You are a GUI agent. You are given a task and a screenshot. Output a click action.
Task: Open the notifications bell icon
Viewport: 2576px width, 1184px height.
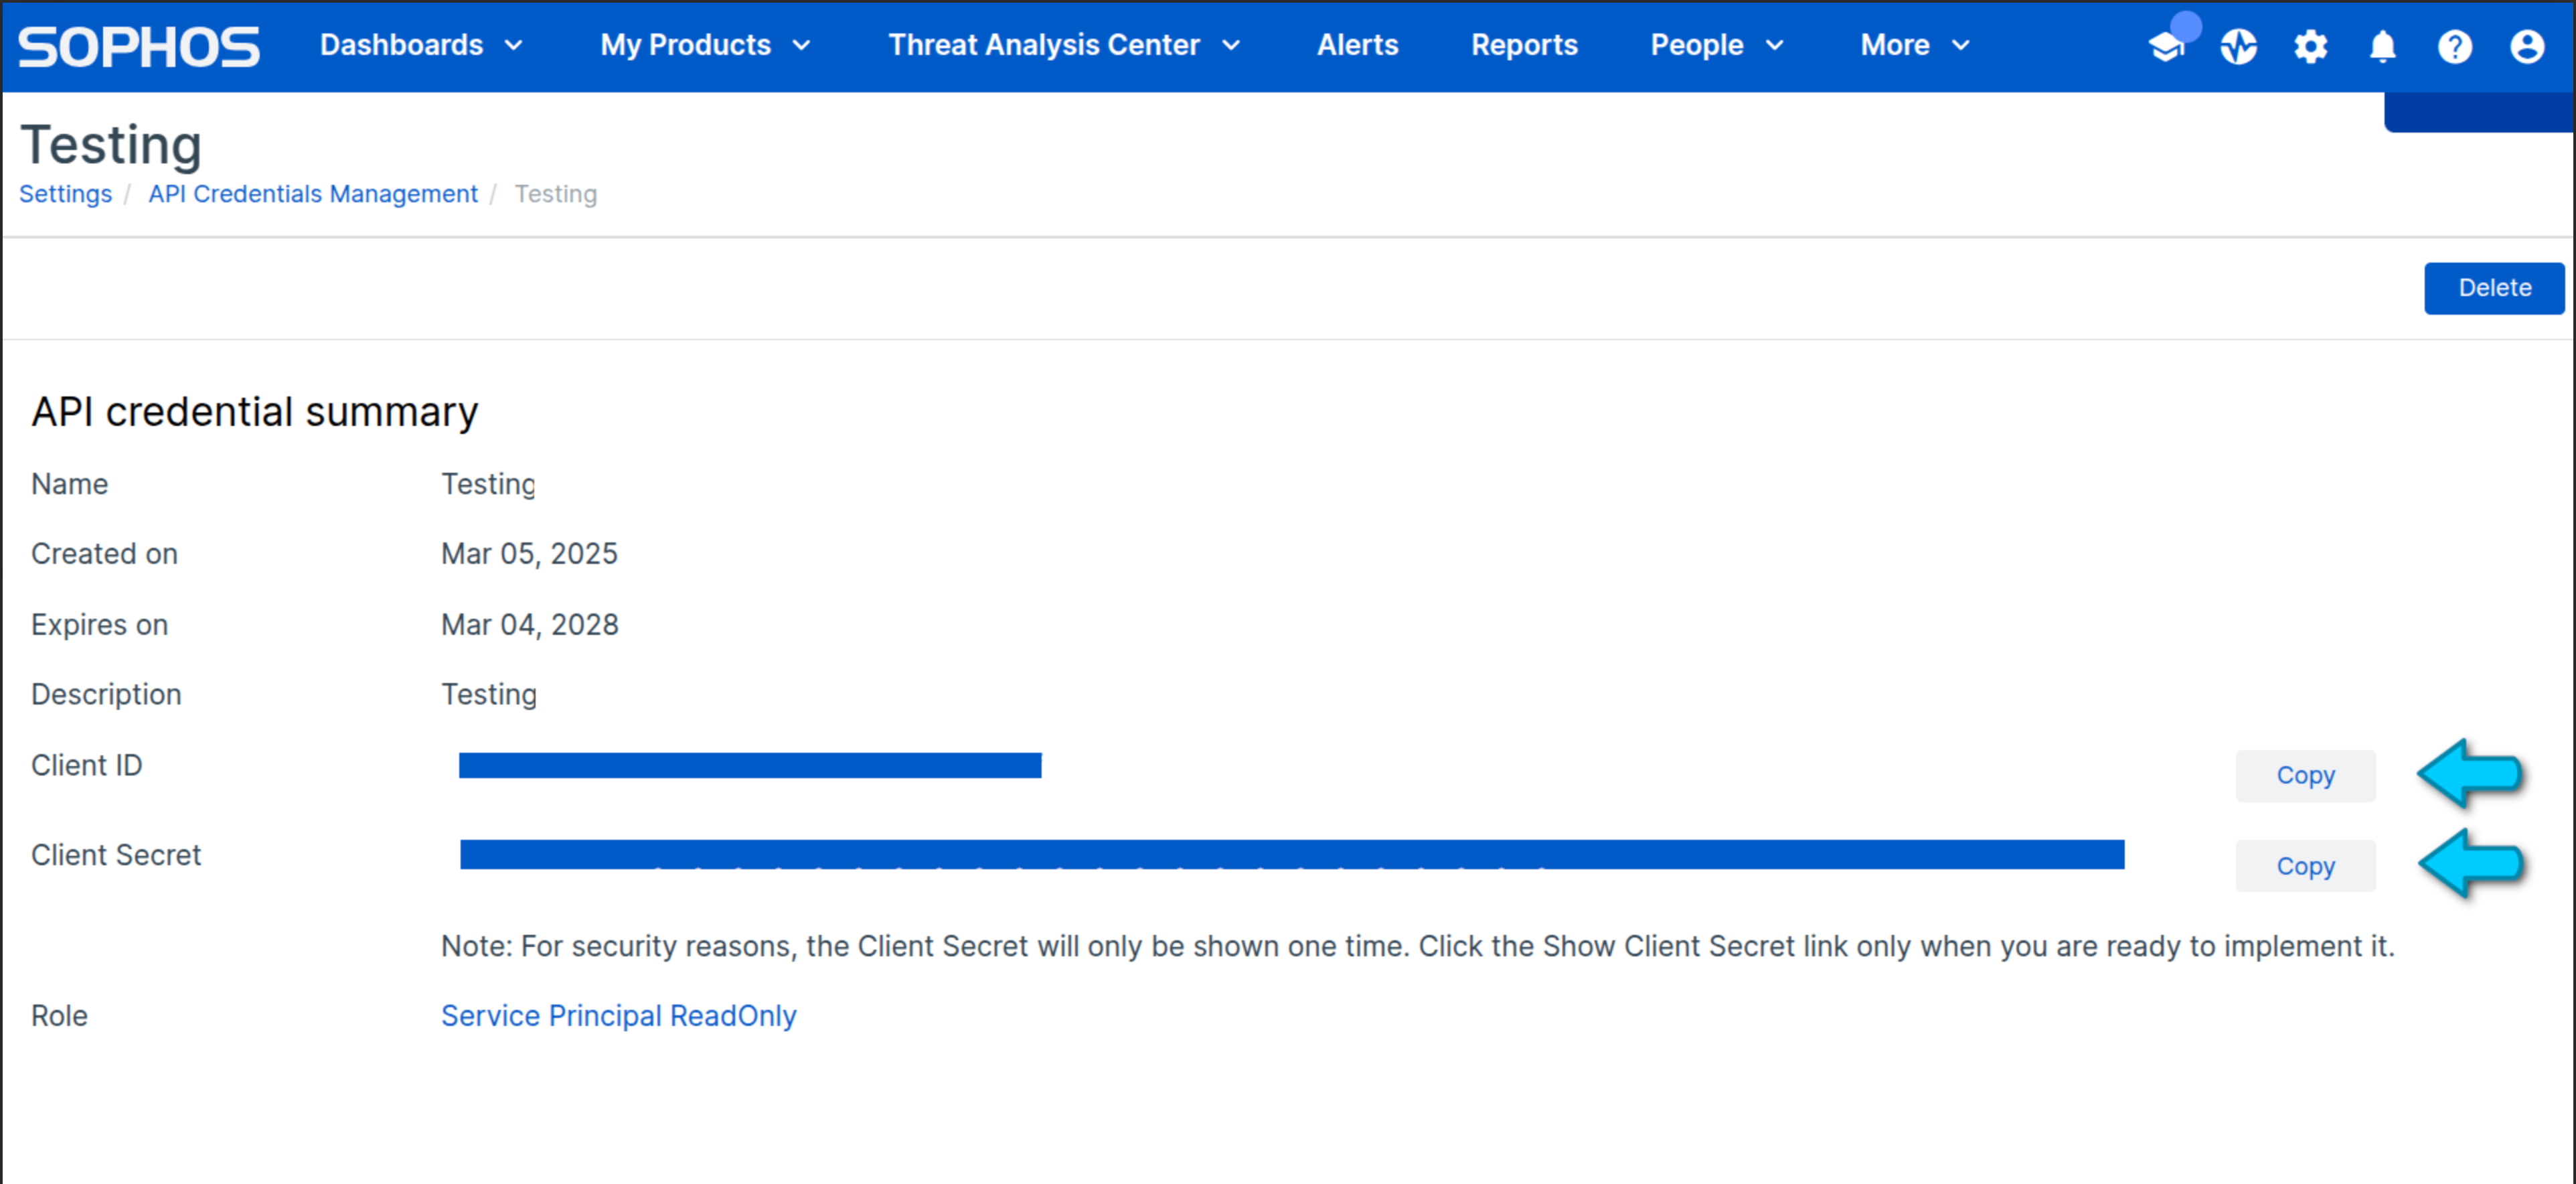(2382, 46)
